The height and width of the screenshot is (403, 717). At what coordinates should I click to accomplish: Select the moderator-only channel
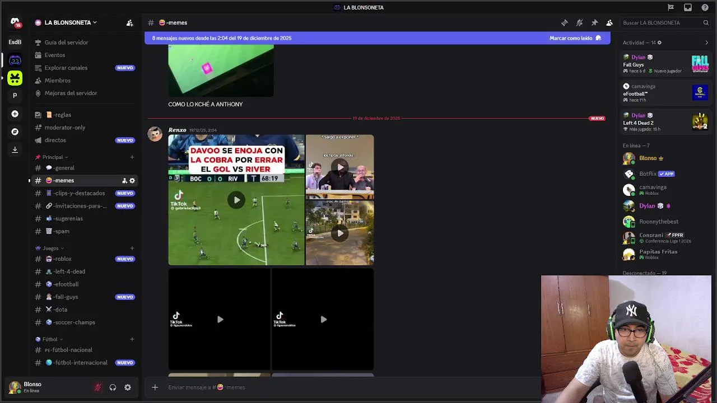pos(84,128)
